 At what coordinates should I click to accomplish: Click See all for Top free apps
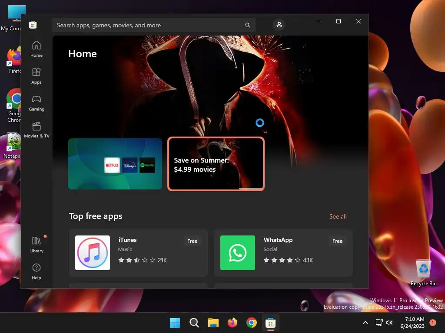pyautogui.click(x=338, y=216)
